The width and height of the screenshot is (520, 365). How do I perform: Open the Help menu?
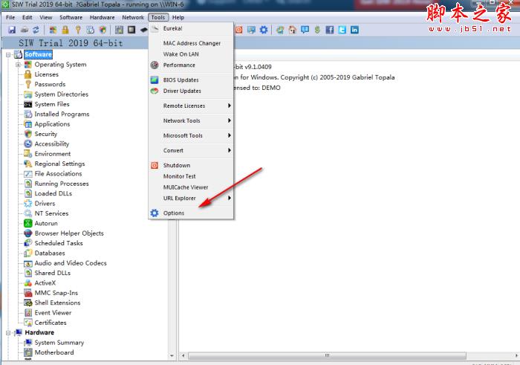[178, 17]
